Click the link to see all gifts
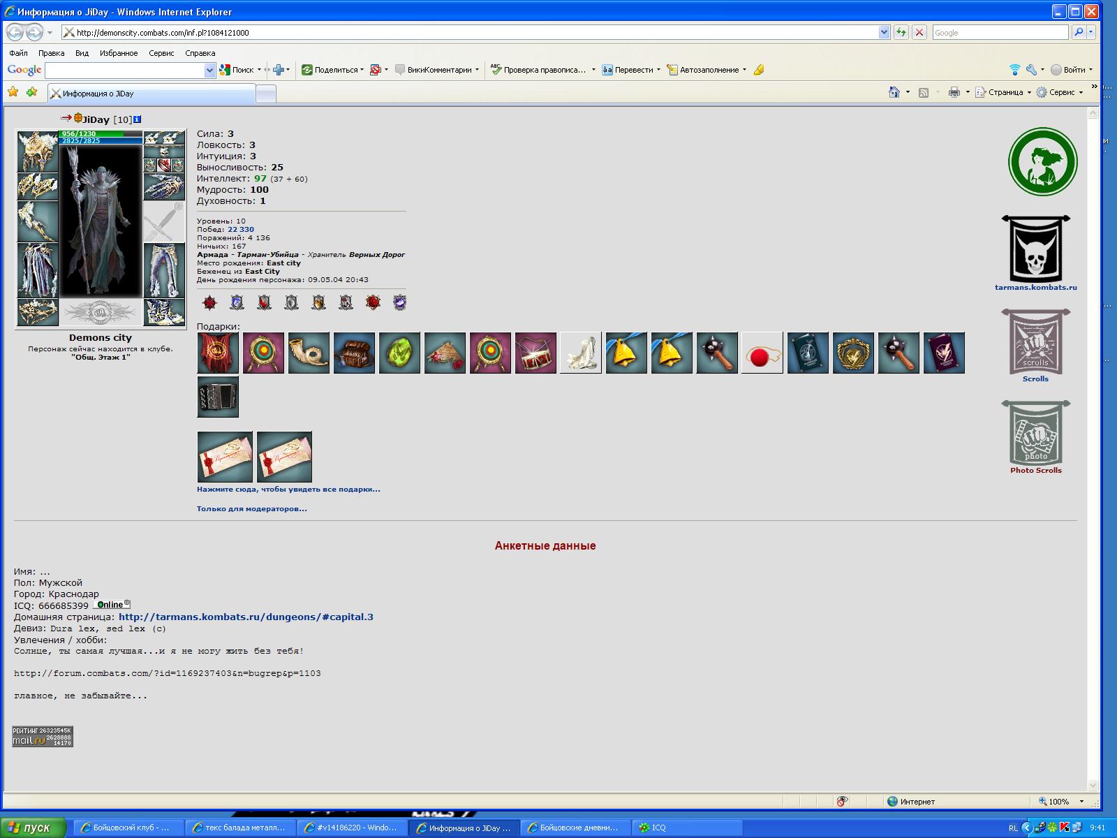This screenshot has width=1117, height=838. coord(288,489)
